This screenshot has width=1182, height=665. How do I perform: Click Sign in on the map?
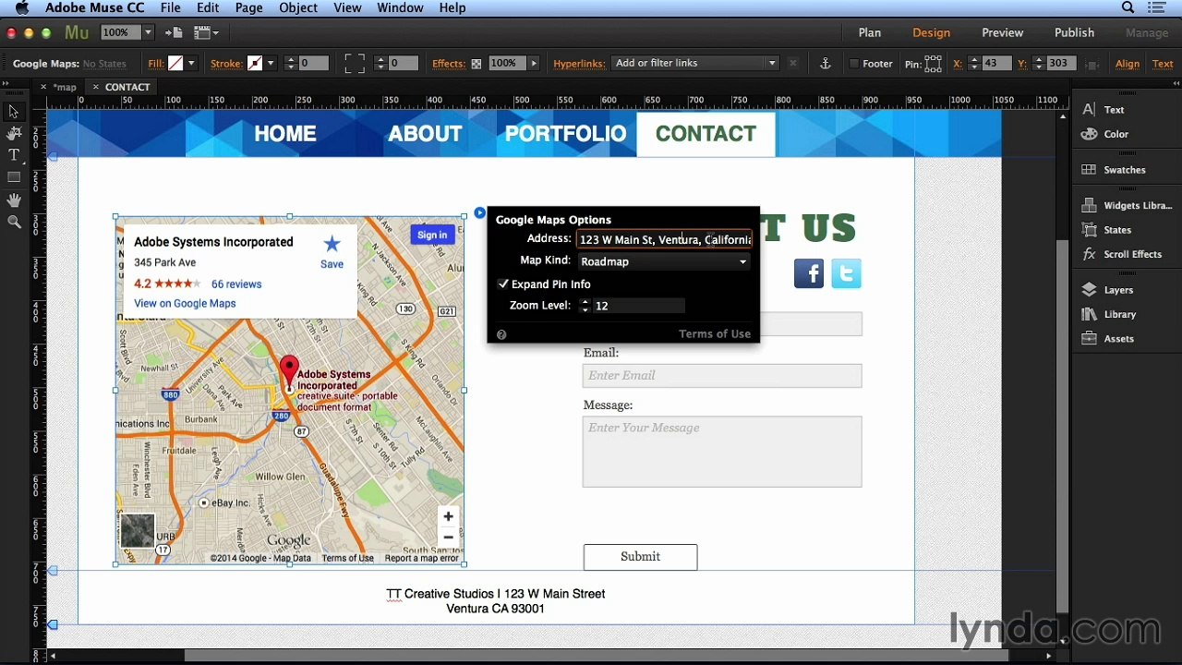431,235
